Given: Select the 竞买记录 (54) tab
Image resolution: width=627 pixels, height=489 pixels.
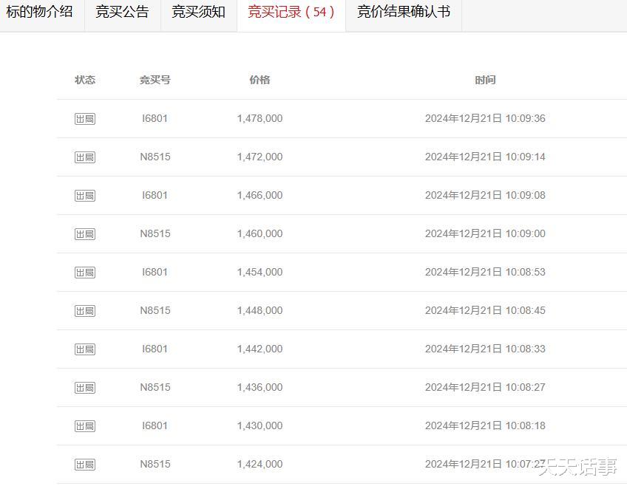Looking at the screenshot, I should [291, 12].
